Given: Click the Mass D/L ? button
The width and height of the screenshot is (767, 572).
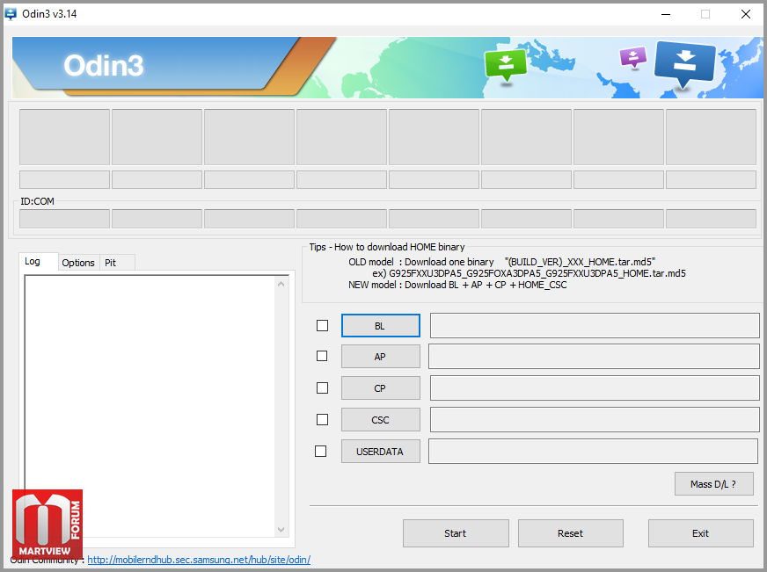Looking at the screenshot, I should click(713, 484).
